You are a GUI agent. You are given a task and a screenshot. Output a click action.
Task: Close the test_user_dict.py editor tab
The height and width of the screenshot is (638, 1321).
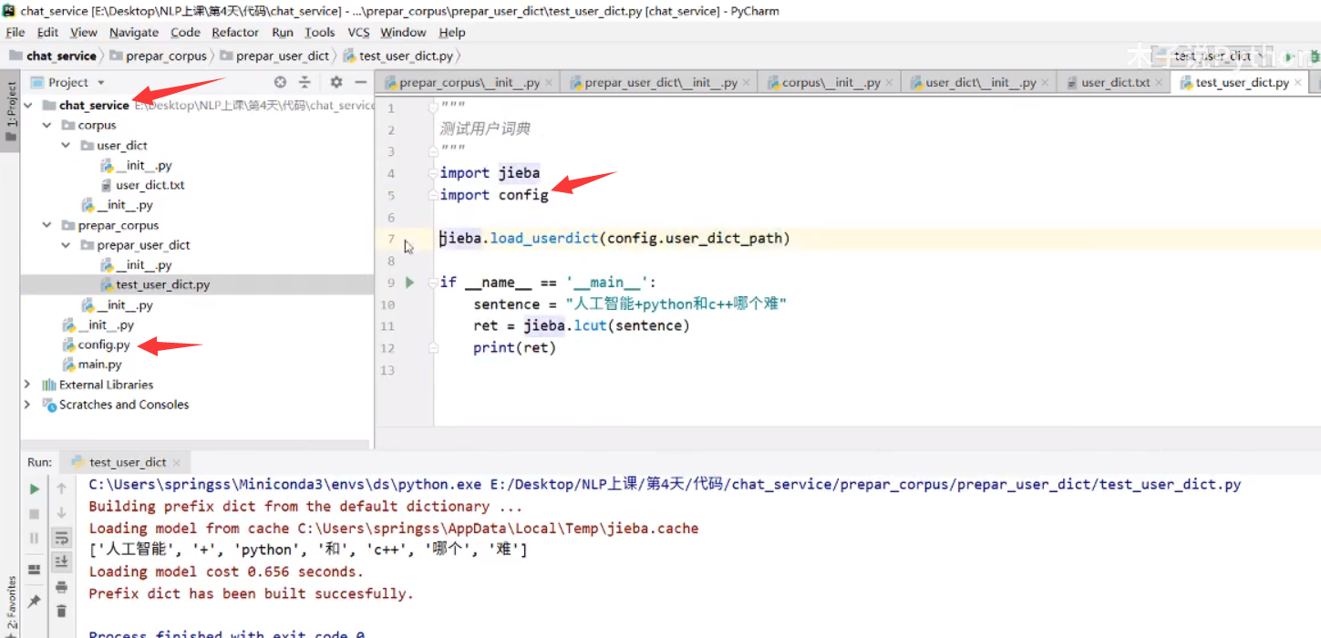pos(1298,83)
